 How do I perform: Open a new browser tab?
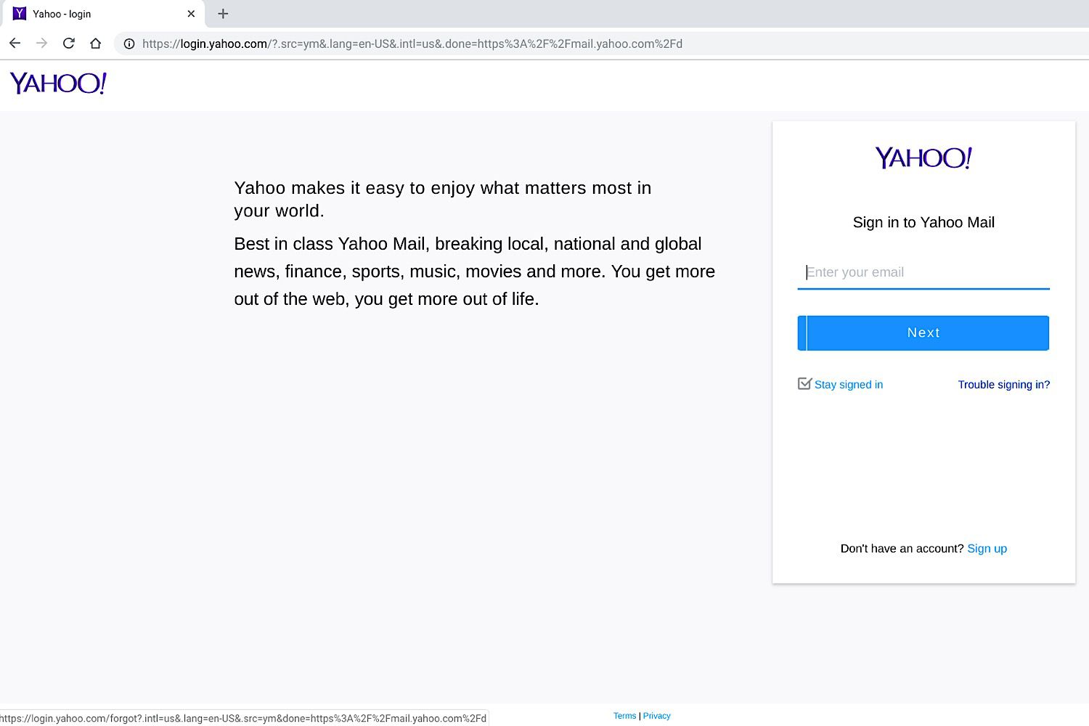[x=223, y=14]
